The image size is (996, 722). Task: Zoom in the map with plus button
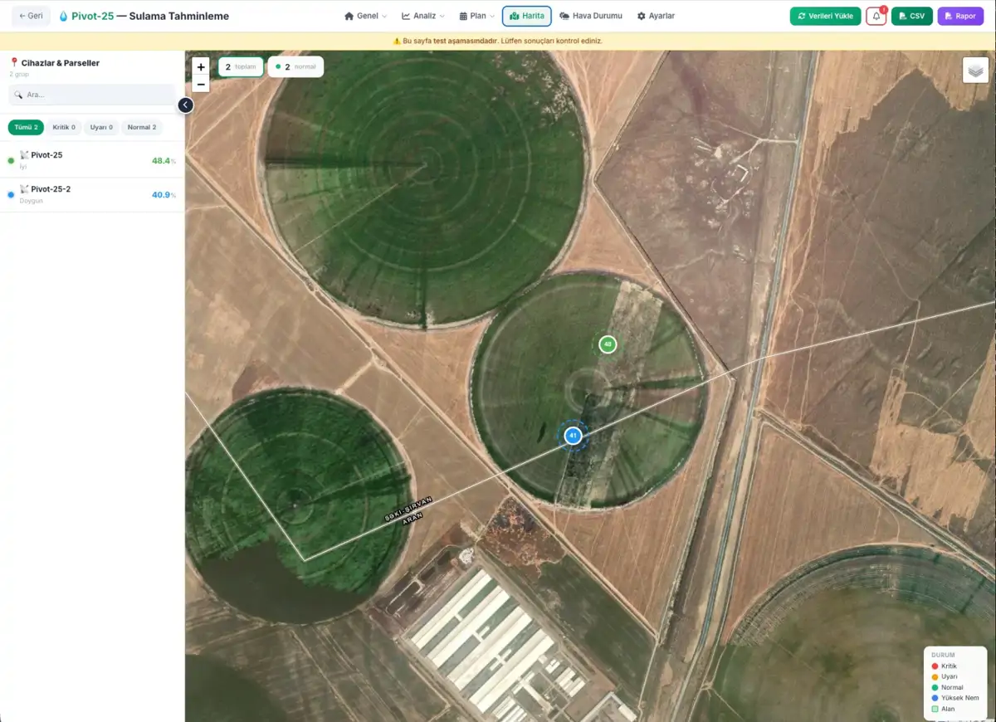tap(200, 66)
